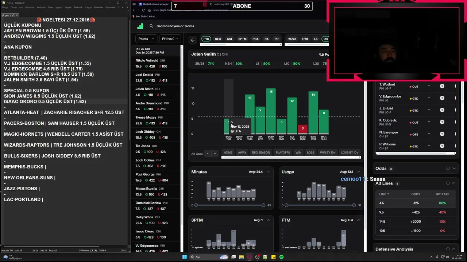Open File Explorer from the taskbar
Viewport: 467px width, 262px height.
pyautogui.click(x=242, y=257)
